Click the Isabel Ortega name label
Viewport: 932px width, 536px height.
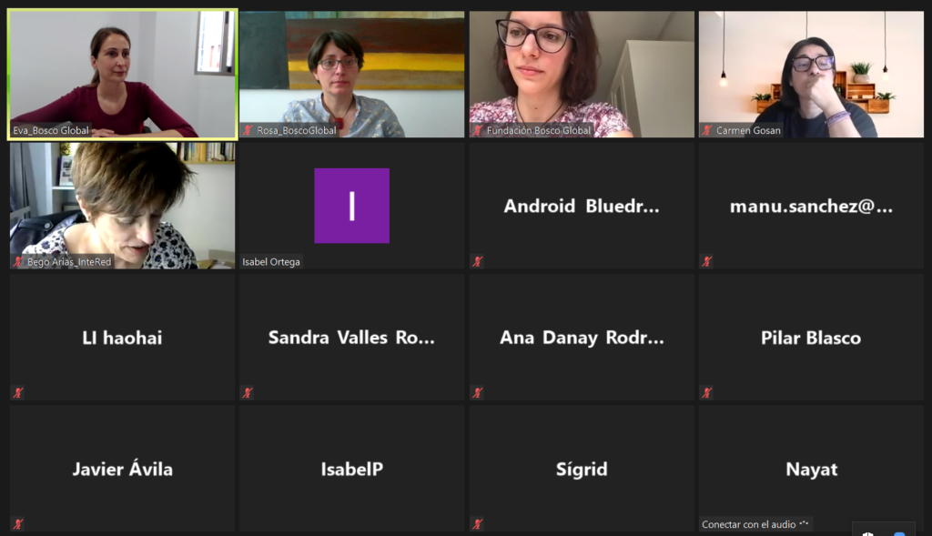(271, 261)
